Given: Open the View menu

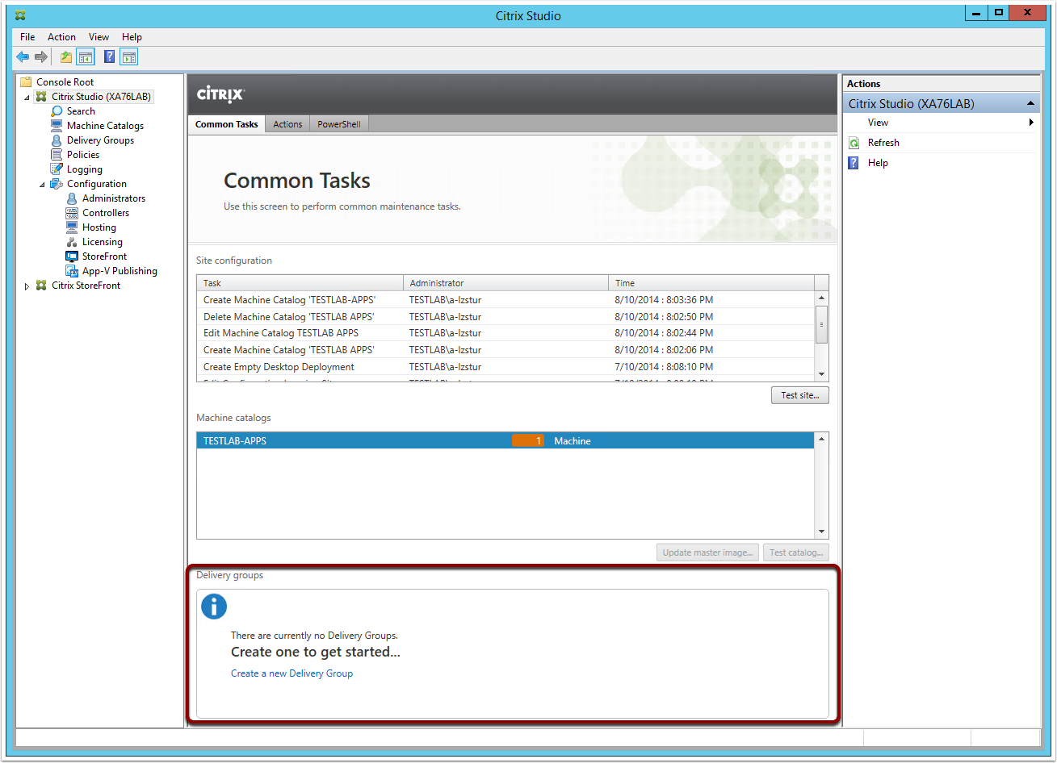Looking at the screenshot, I should tap(99, 37).
